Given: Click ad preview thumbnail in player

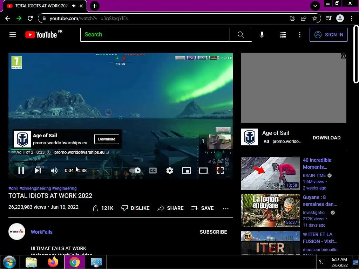Looking at the screenshot, I should pyautogui.click(x=220, y=142).
